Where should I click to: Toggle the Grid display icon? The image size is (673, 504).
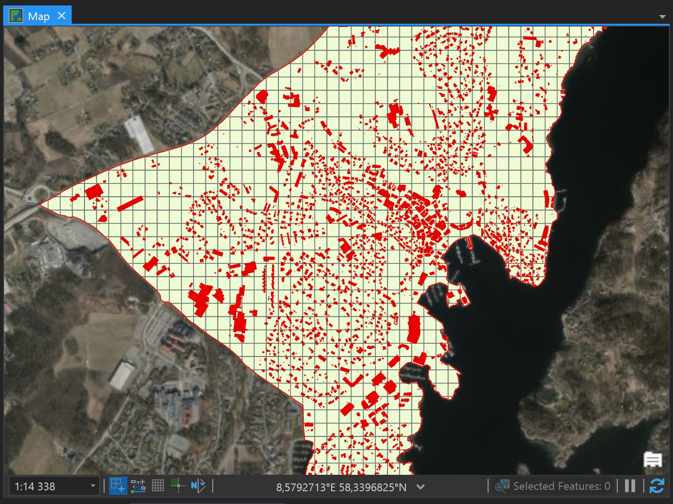(x=158, y=486)
